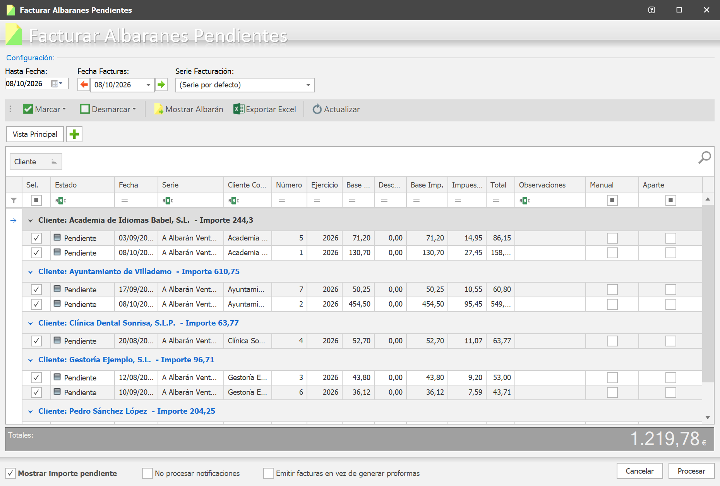Toggle Aparte checkbox for Clínica albarán 4
This screenshot has width=720, height=486.
point(671,341)
